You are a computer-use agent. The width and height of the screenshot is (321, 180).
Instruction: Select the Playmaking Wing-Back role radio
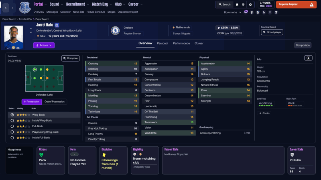coord(12,132)
